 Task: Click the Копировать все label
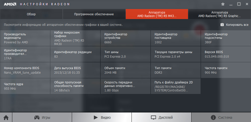click(x=237, y=25)
